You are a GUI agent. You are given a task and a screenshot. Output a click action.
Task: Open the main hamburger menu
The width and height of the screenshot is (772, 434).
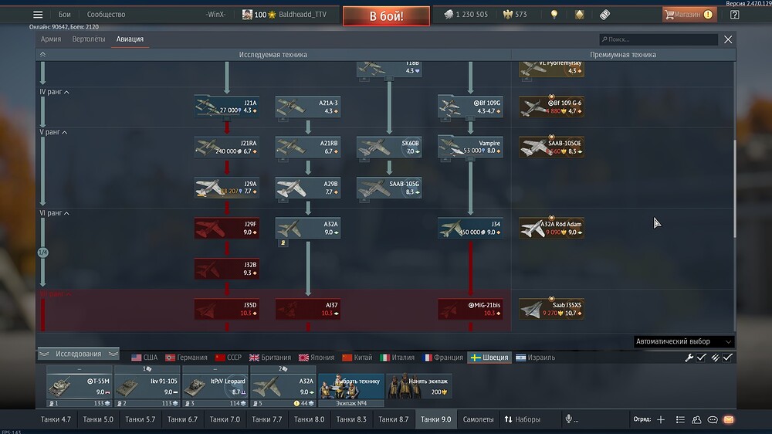pos(38,15)
